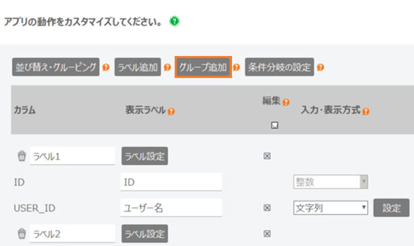Click the カラム column header text
The width and height of the screenshot is (414, 246).
point(24,110)
